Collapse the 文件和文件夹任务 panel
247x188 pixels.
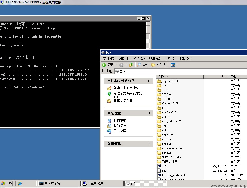click(149, 81)
